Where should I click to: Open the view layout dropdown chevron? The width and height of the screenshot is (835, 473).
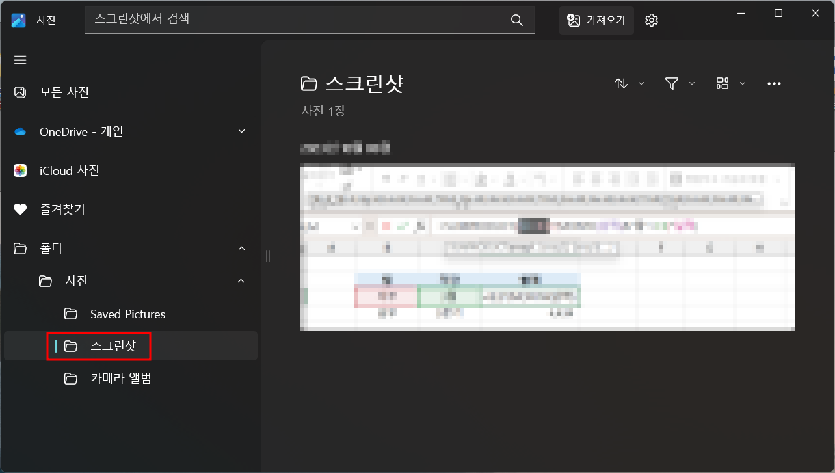743,83
